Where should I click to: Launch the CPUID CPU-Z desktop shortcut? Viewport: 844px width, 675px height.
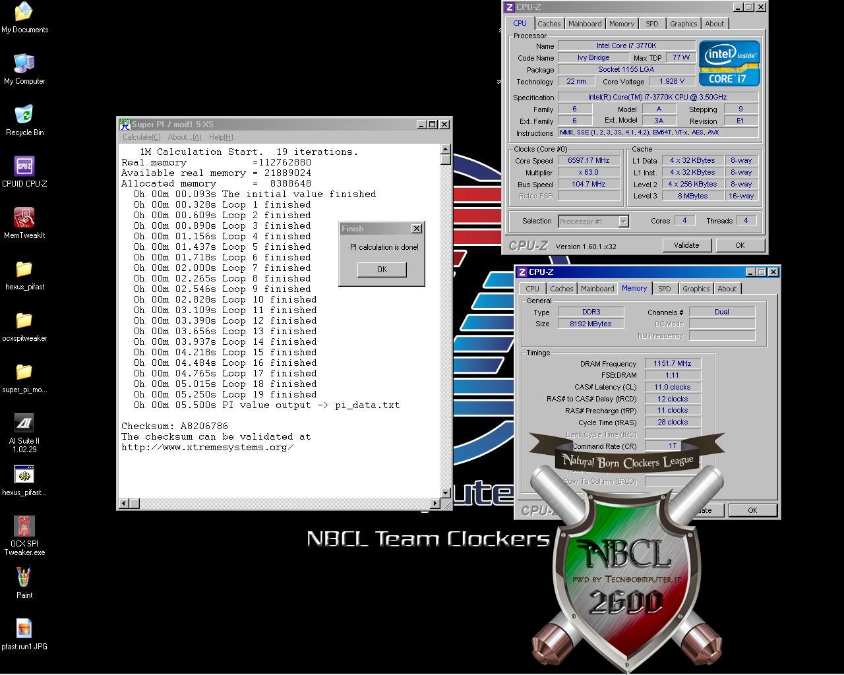coord(24,171)
